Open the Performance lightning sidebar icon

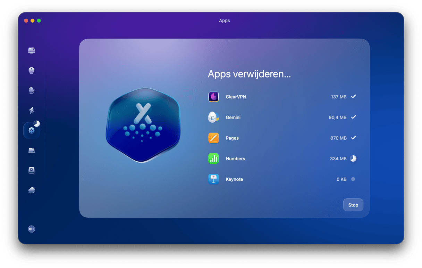coord(32,111)
